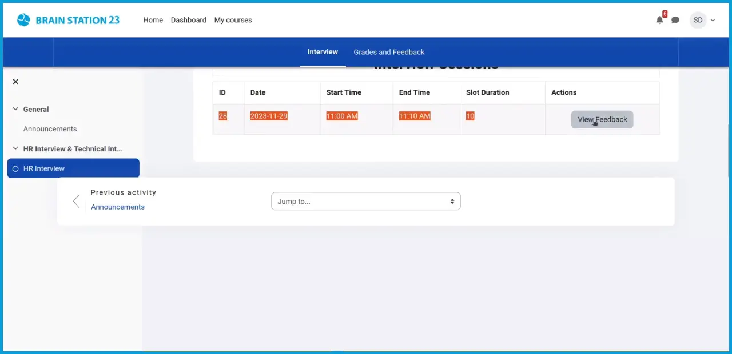732x354 pixels.
Task: Open My courses from the top menu
Action: point(233,19)
